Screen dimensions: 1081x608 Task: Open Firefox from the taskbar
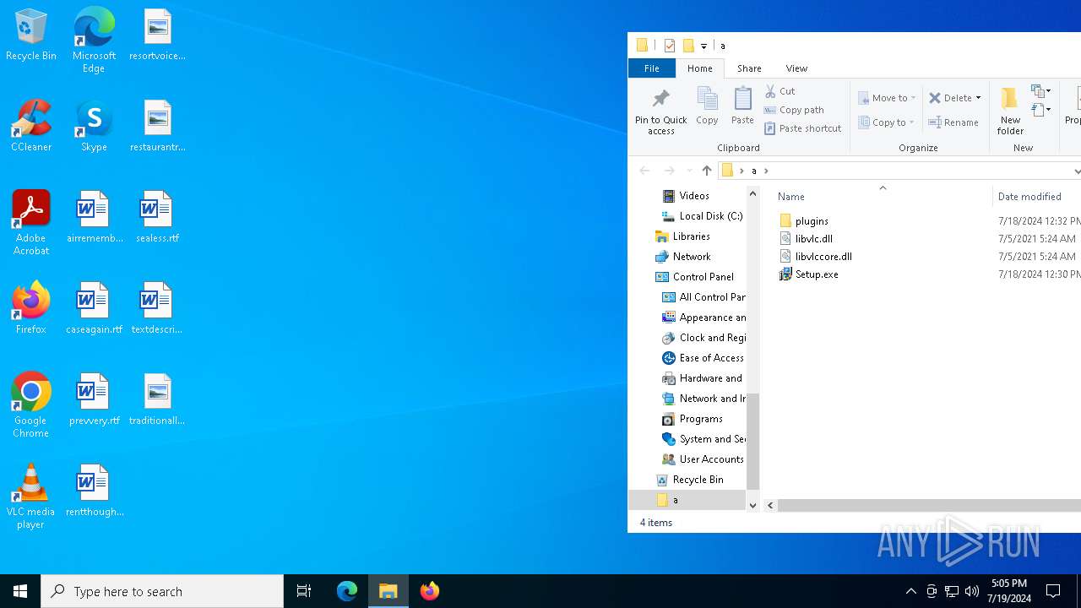pos(429,591)
